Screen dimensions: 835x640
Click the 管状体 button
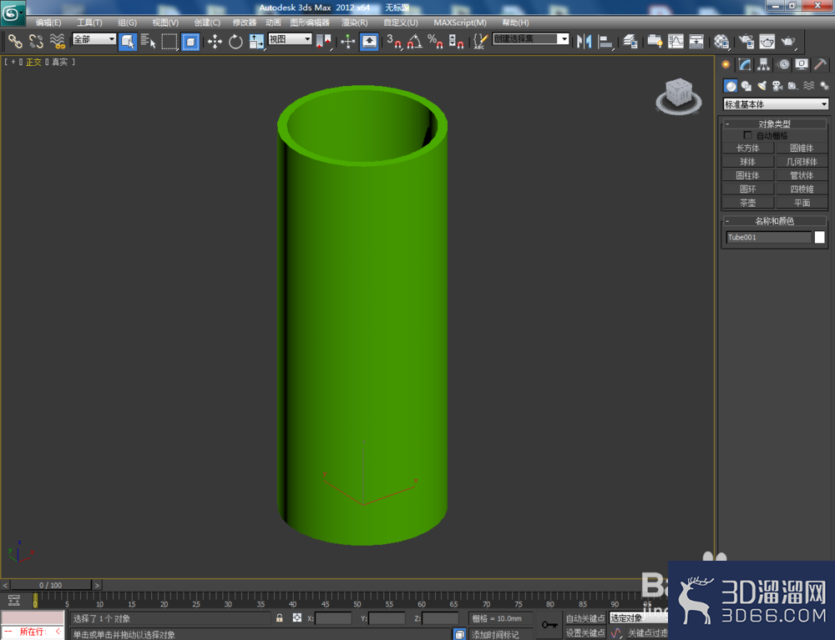point(802,175)
